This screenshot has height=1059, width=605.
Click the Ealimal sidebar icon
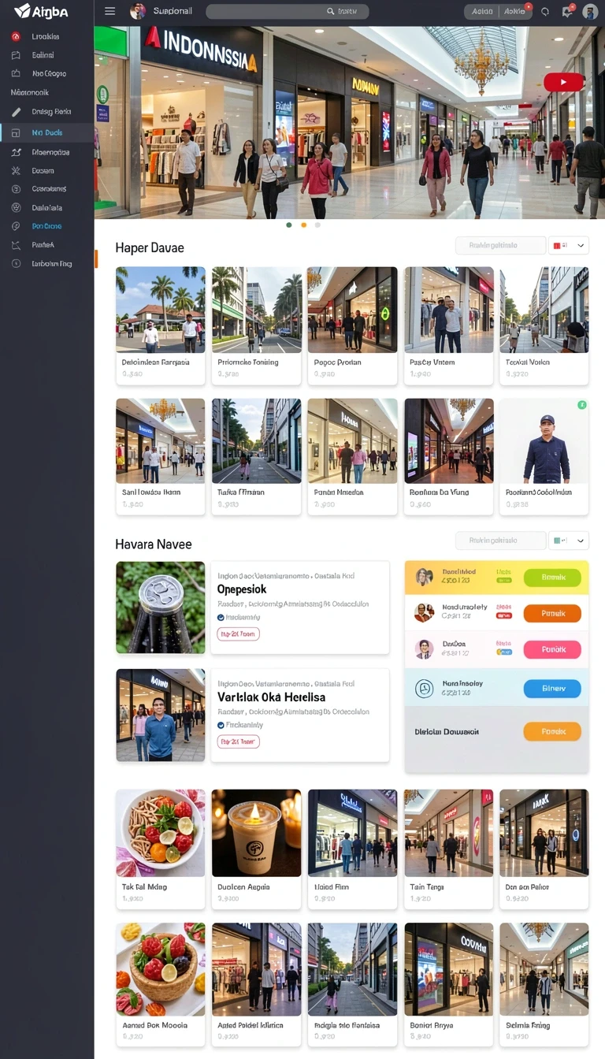pyautogui.click(x=16, y=55)
